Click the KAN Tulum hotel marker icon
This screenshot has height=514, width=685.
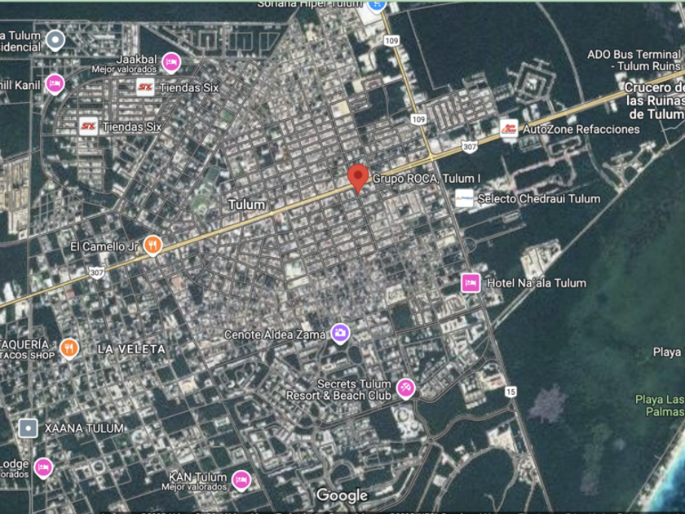click(241, 481)
